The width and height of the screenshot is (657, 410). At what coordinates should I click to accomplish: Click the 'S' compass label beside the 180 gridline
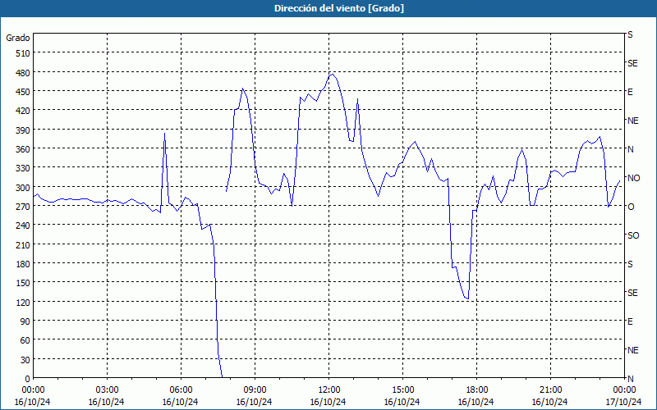point(630,264)
